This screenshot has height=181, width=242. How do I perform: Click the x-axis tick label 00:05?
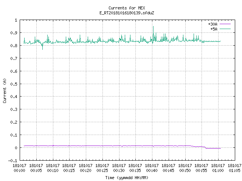point(36,170)
